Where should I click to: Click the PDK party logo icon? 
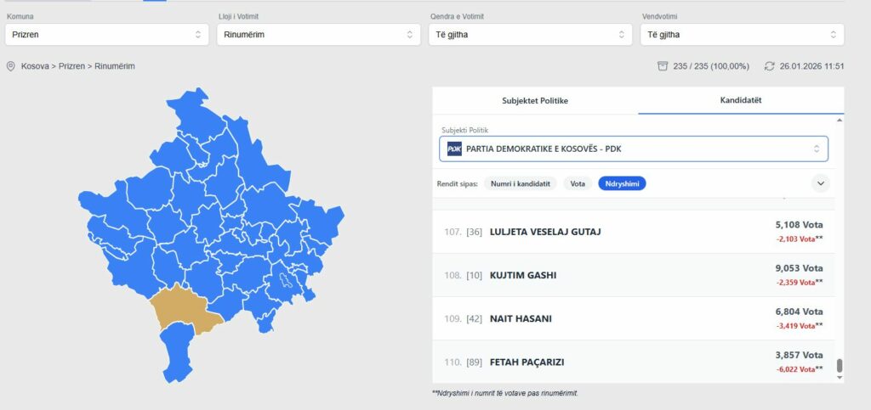click(454, 149)
